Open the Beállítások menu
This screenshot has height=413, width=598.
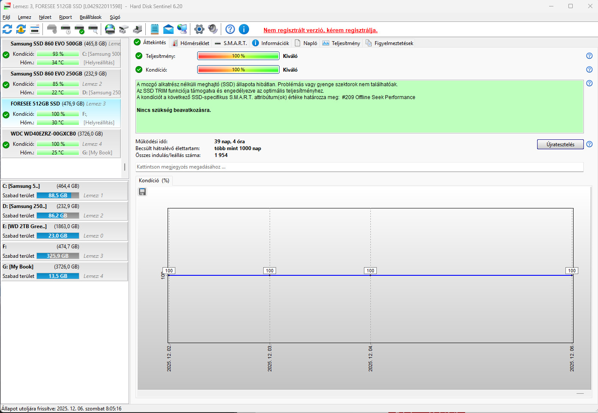(90, 17)
